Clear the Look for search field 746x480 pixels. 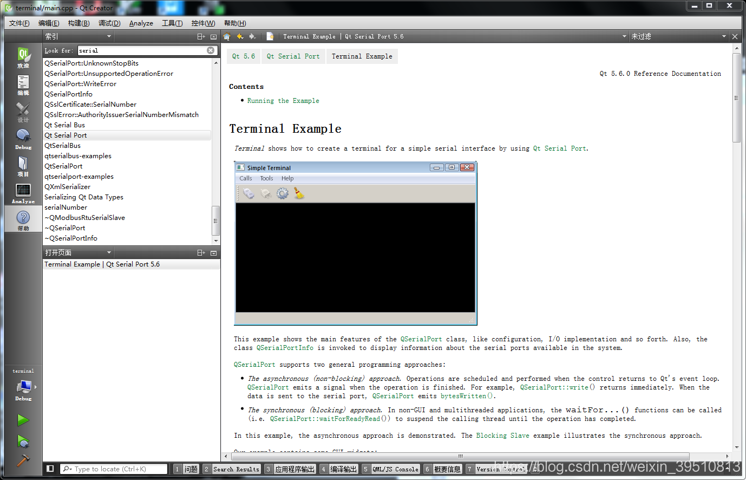tap(211, 50)
